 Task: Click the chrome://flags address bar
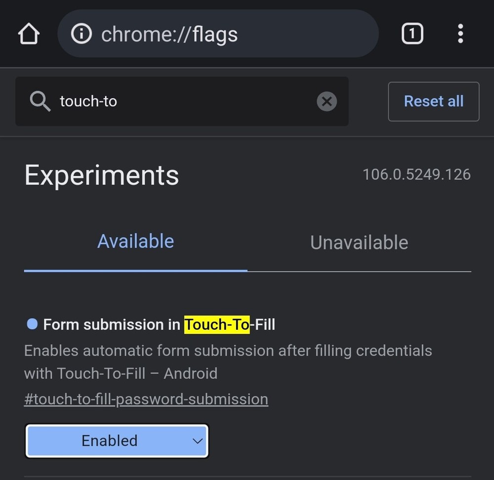click(x=217, y=34)
